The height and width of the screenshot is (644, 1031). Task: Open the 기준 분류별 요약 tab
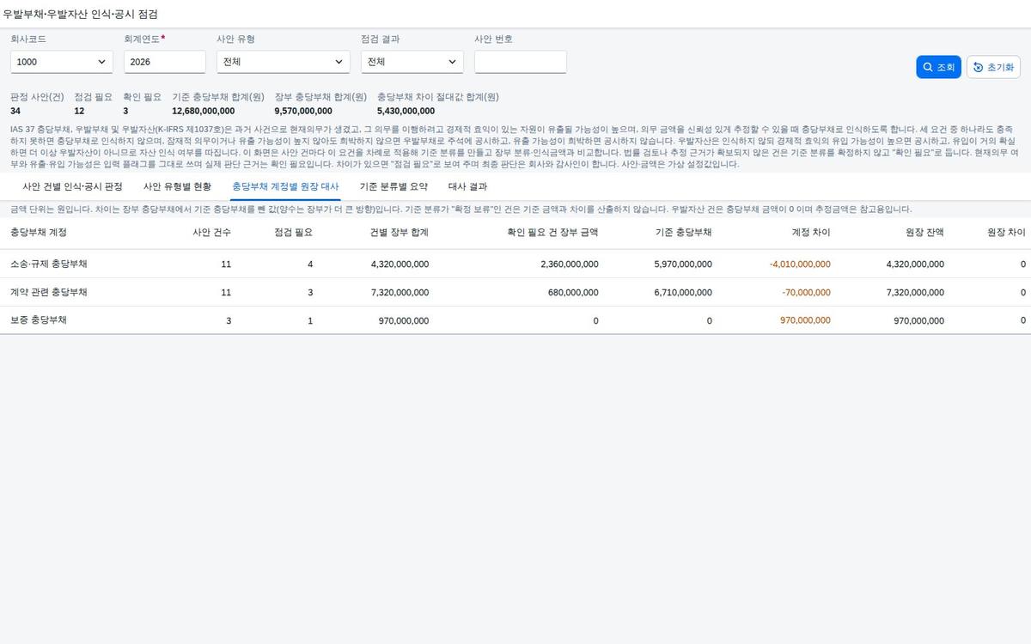(393, 186)
